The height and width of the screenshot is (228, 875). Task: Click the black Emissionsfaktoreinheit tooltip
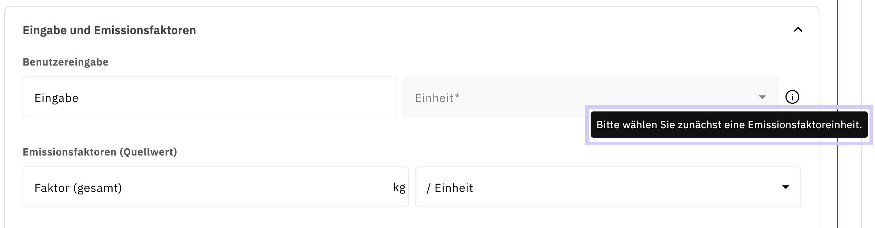point(729,125)
